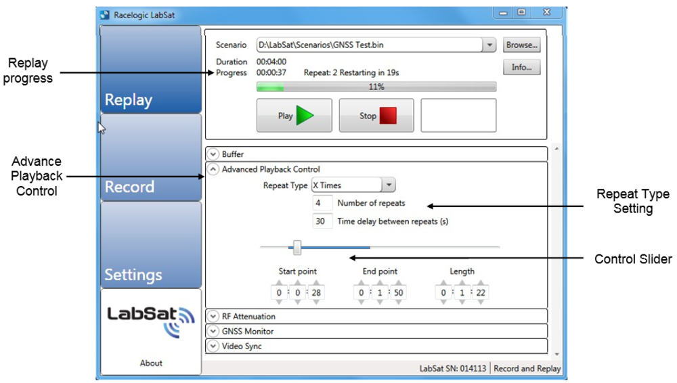Click the Time delay between repeats field
Image resolution: width=677 pixels, height=383 pixels.
pyautogui.click(x=322, y=221)
